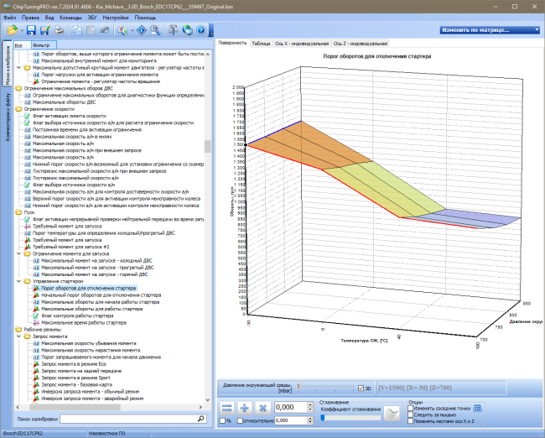This screenshot has height=438, width=545.
Task: Open the tools hammer settings icon
Action: pyautogui.click(x=173, y=30)
